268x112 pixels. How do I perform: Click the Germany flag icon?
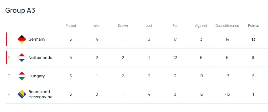point(22,39)
